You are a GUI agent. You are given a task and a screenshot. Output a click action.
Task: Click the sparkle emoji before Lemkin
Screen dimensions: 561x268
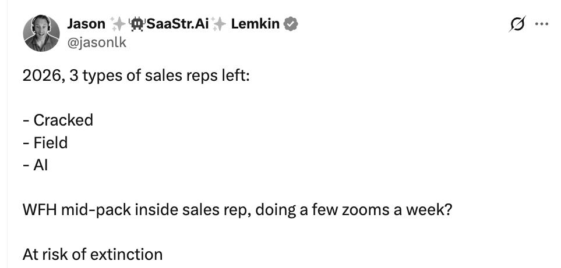pos(218,24)
